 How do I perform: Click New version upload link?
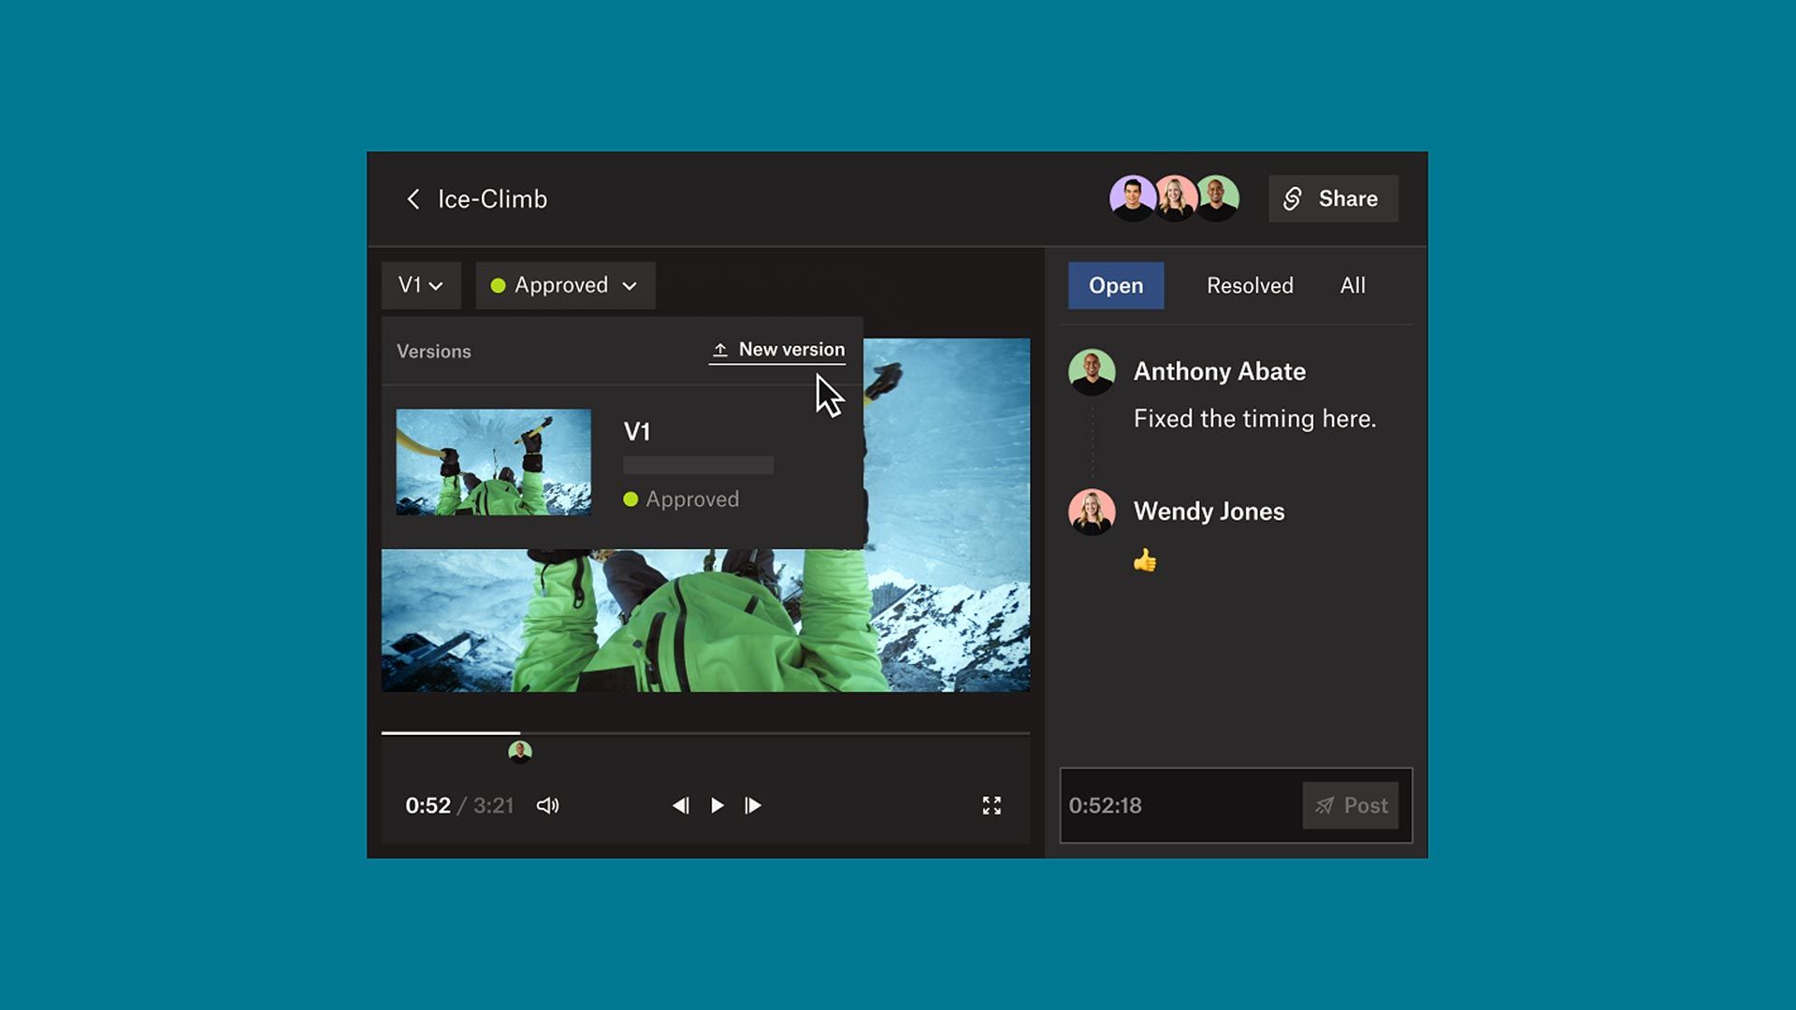(777, 350)
